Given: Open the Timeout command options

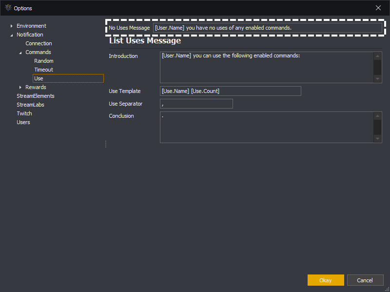Looking at the screenshot, I should pos(43,70).
